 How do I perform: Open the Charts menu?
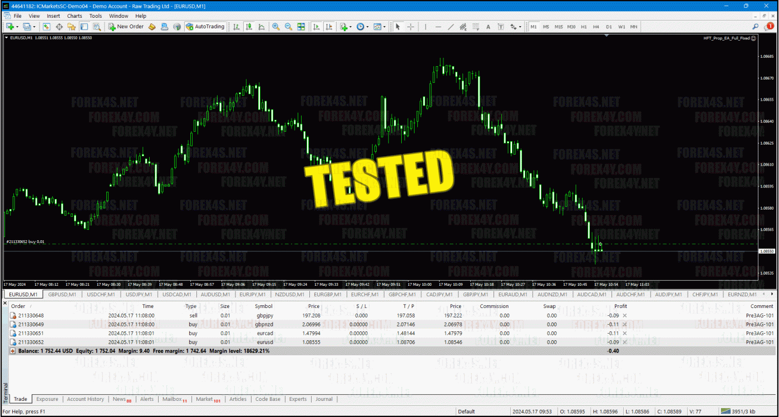pos(75,16)
